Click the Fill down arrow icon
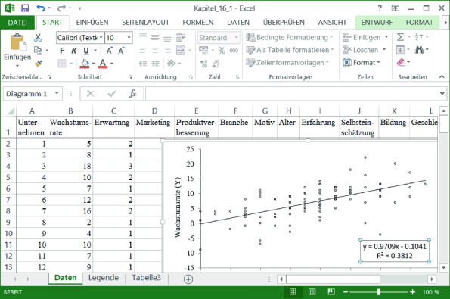The height and width of the screenshot is (299, 450). [400, 50]
